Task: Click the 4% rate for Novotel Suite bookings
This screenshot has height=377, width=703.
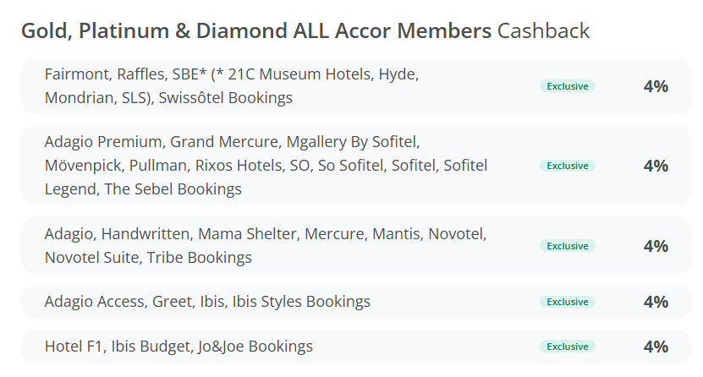Action: [x=656, y=246]
